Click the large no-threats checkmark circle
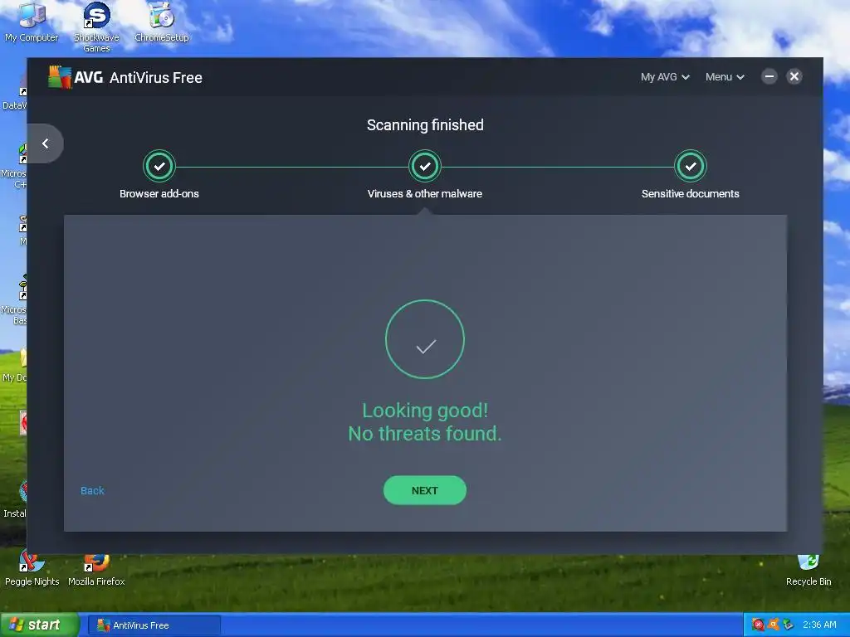 coord(424,339)
